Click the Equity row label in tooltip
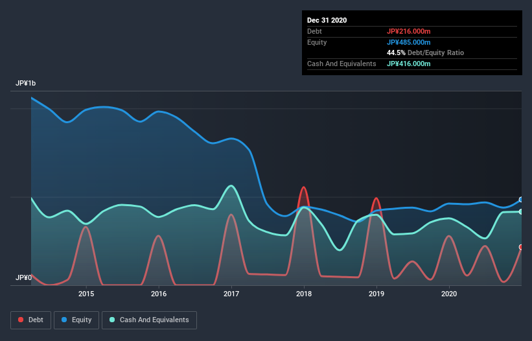This screenshot has height=341, width=532. click(317, 42)
